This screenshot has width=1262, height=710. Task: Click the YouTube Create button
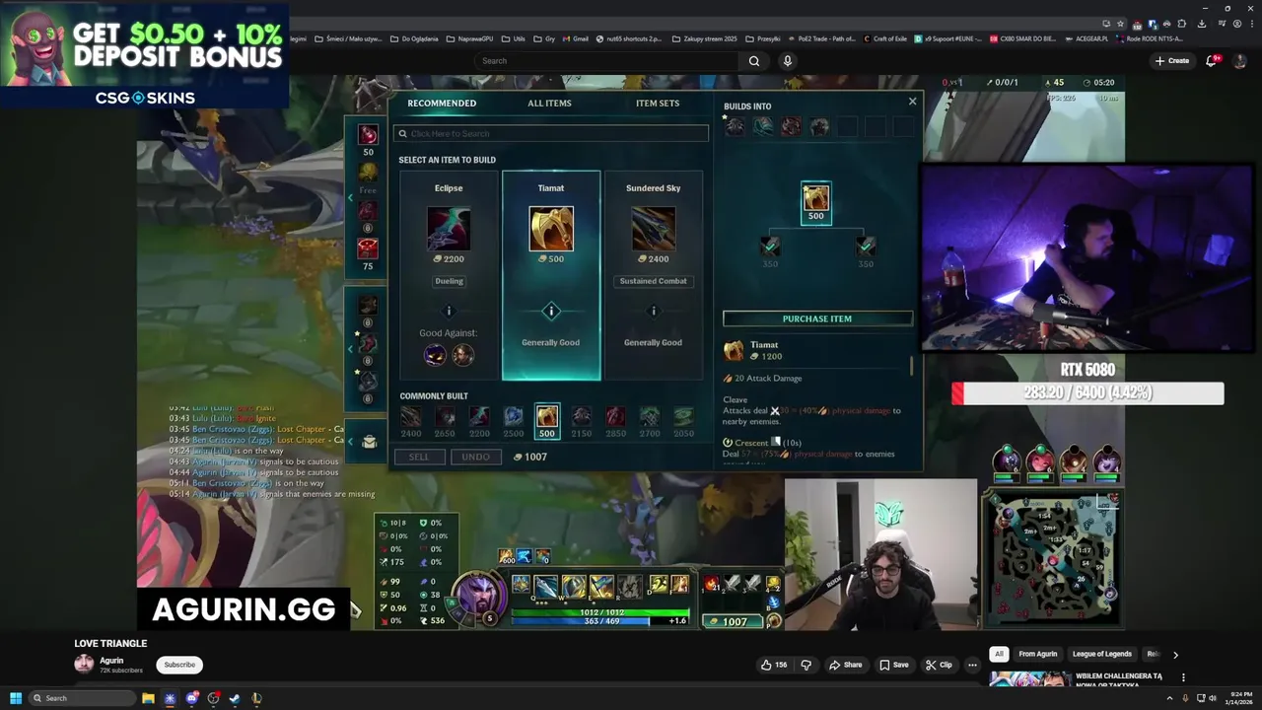pyautogui.click(x=1172, y=61)
